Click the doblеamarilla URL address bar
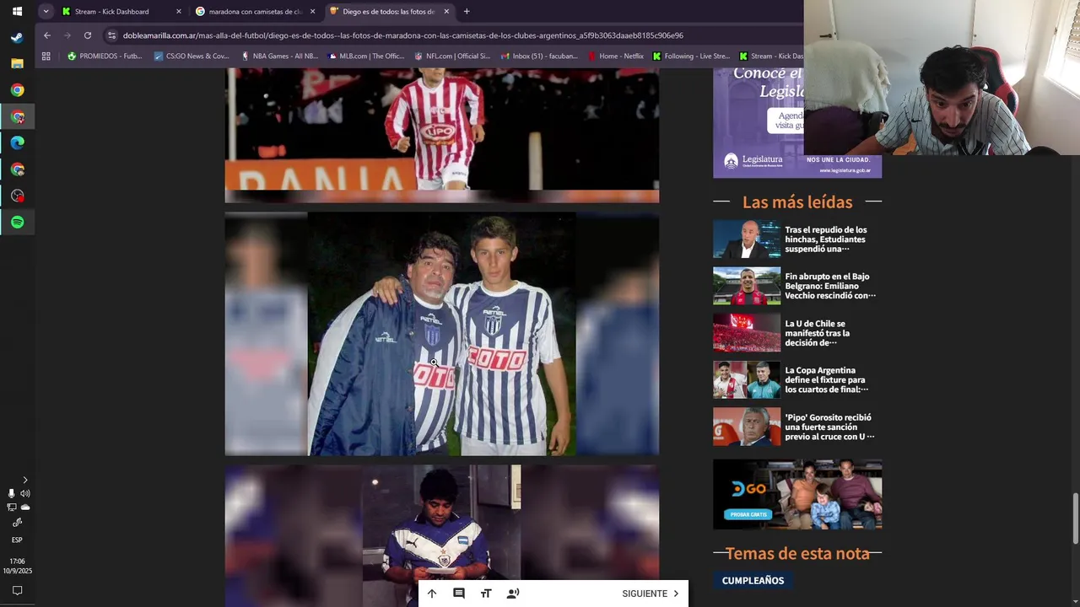This screenshot has height=607, width=1080. [x=402, y=35]
